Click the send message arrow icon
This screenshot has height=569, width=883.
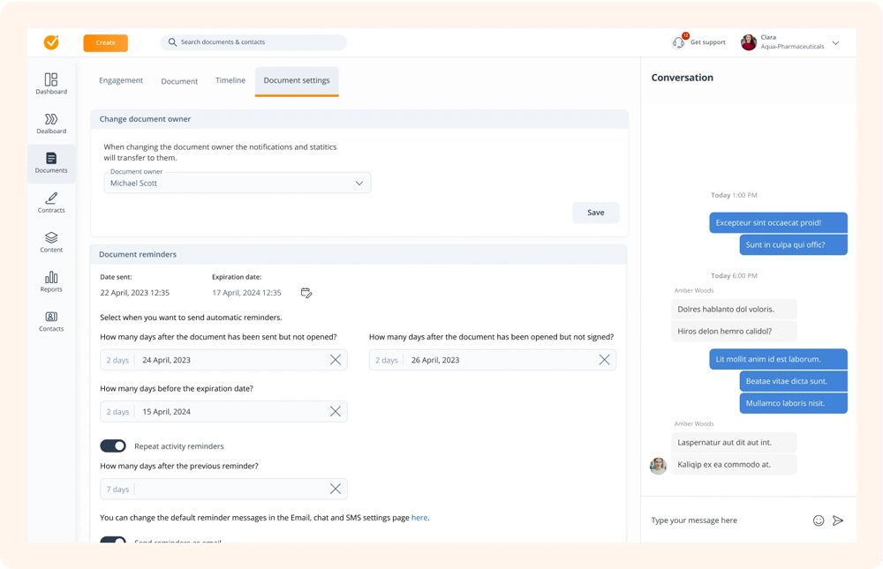coord(838,520)
